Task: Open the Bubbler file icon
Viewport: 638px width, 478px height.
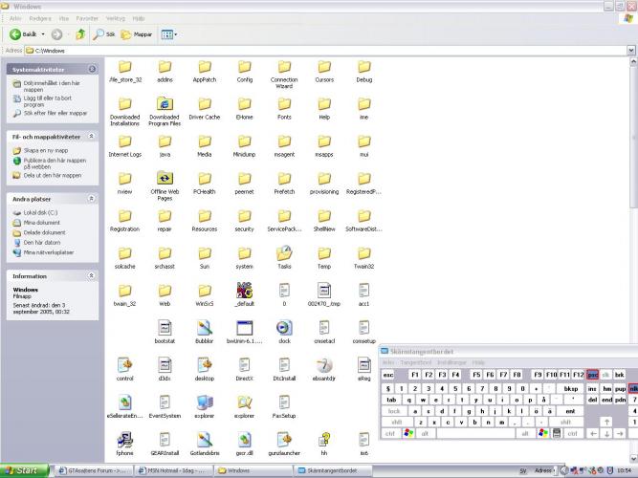Action: 204,327
